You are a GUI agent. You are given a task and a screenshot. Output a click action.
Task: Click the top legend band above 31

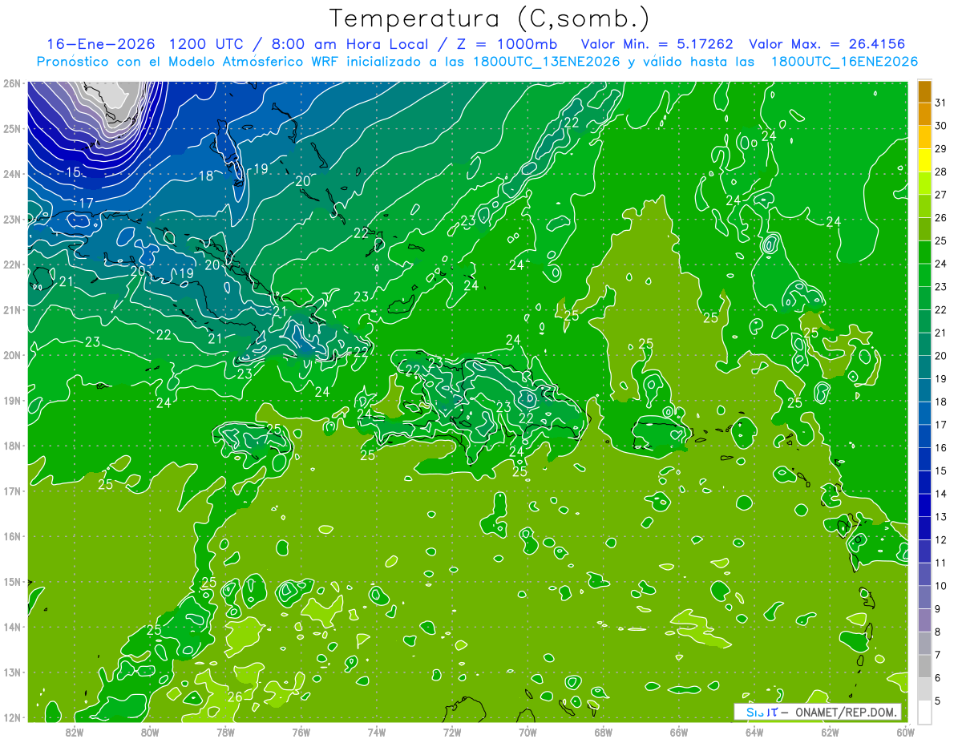tap(924, 91)
